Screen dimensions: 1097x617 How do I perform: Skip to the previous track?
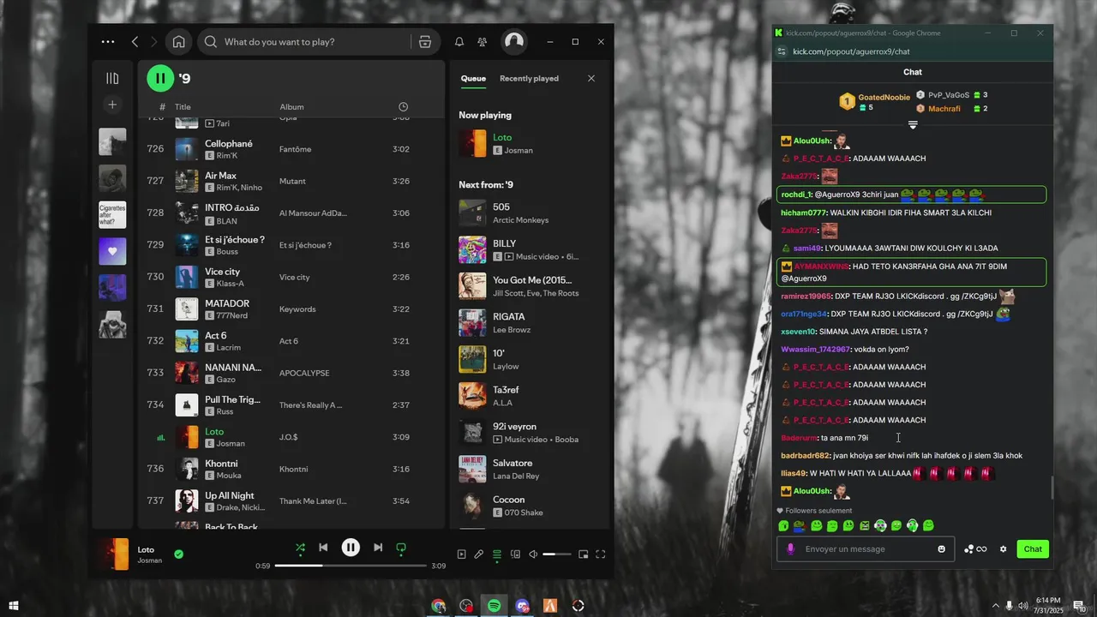point(323,548)
